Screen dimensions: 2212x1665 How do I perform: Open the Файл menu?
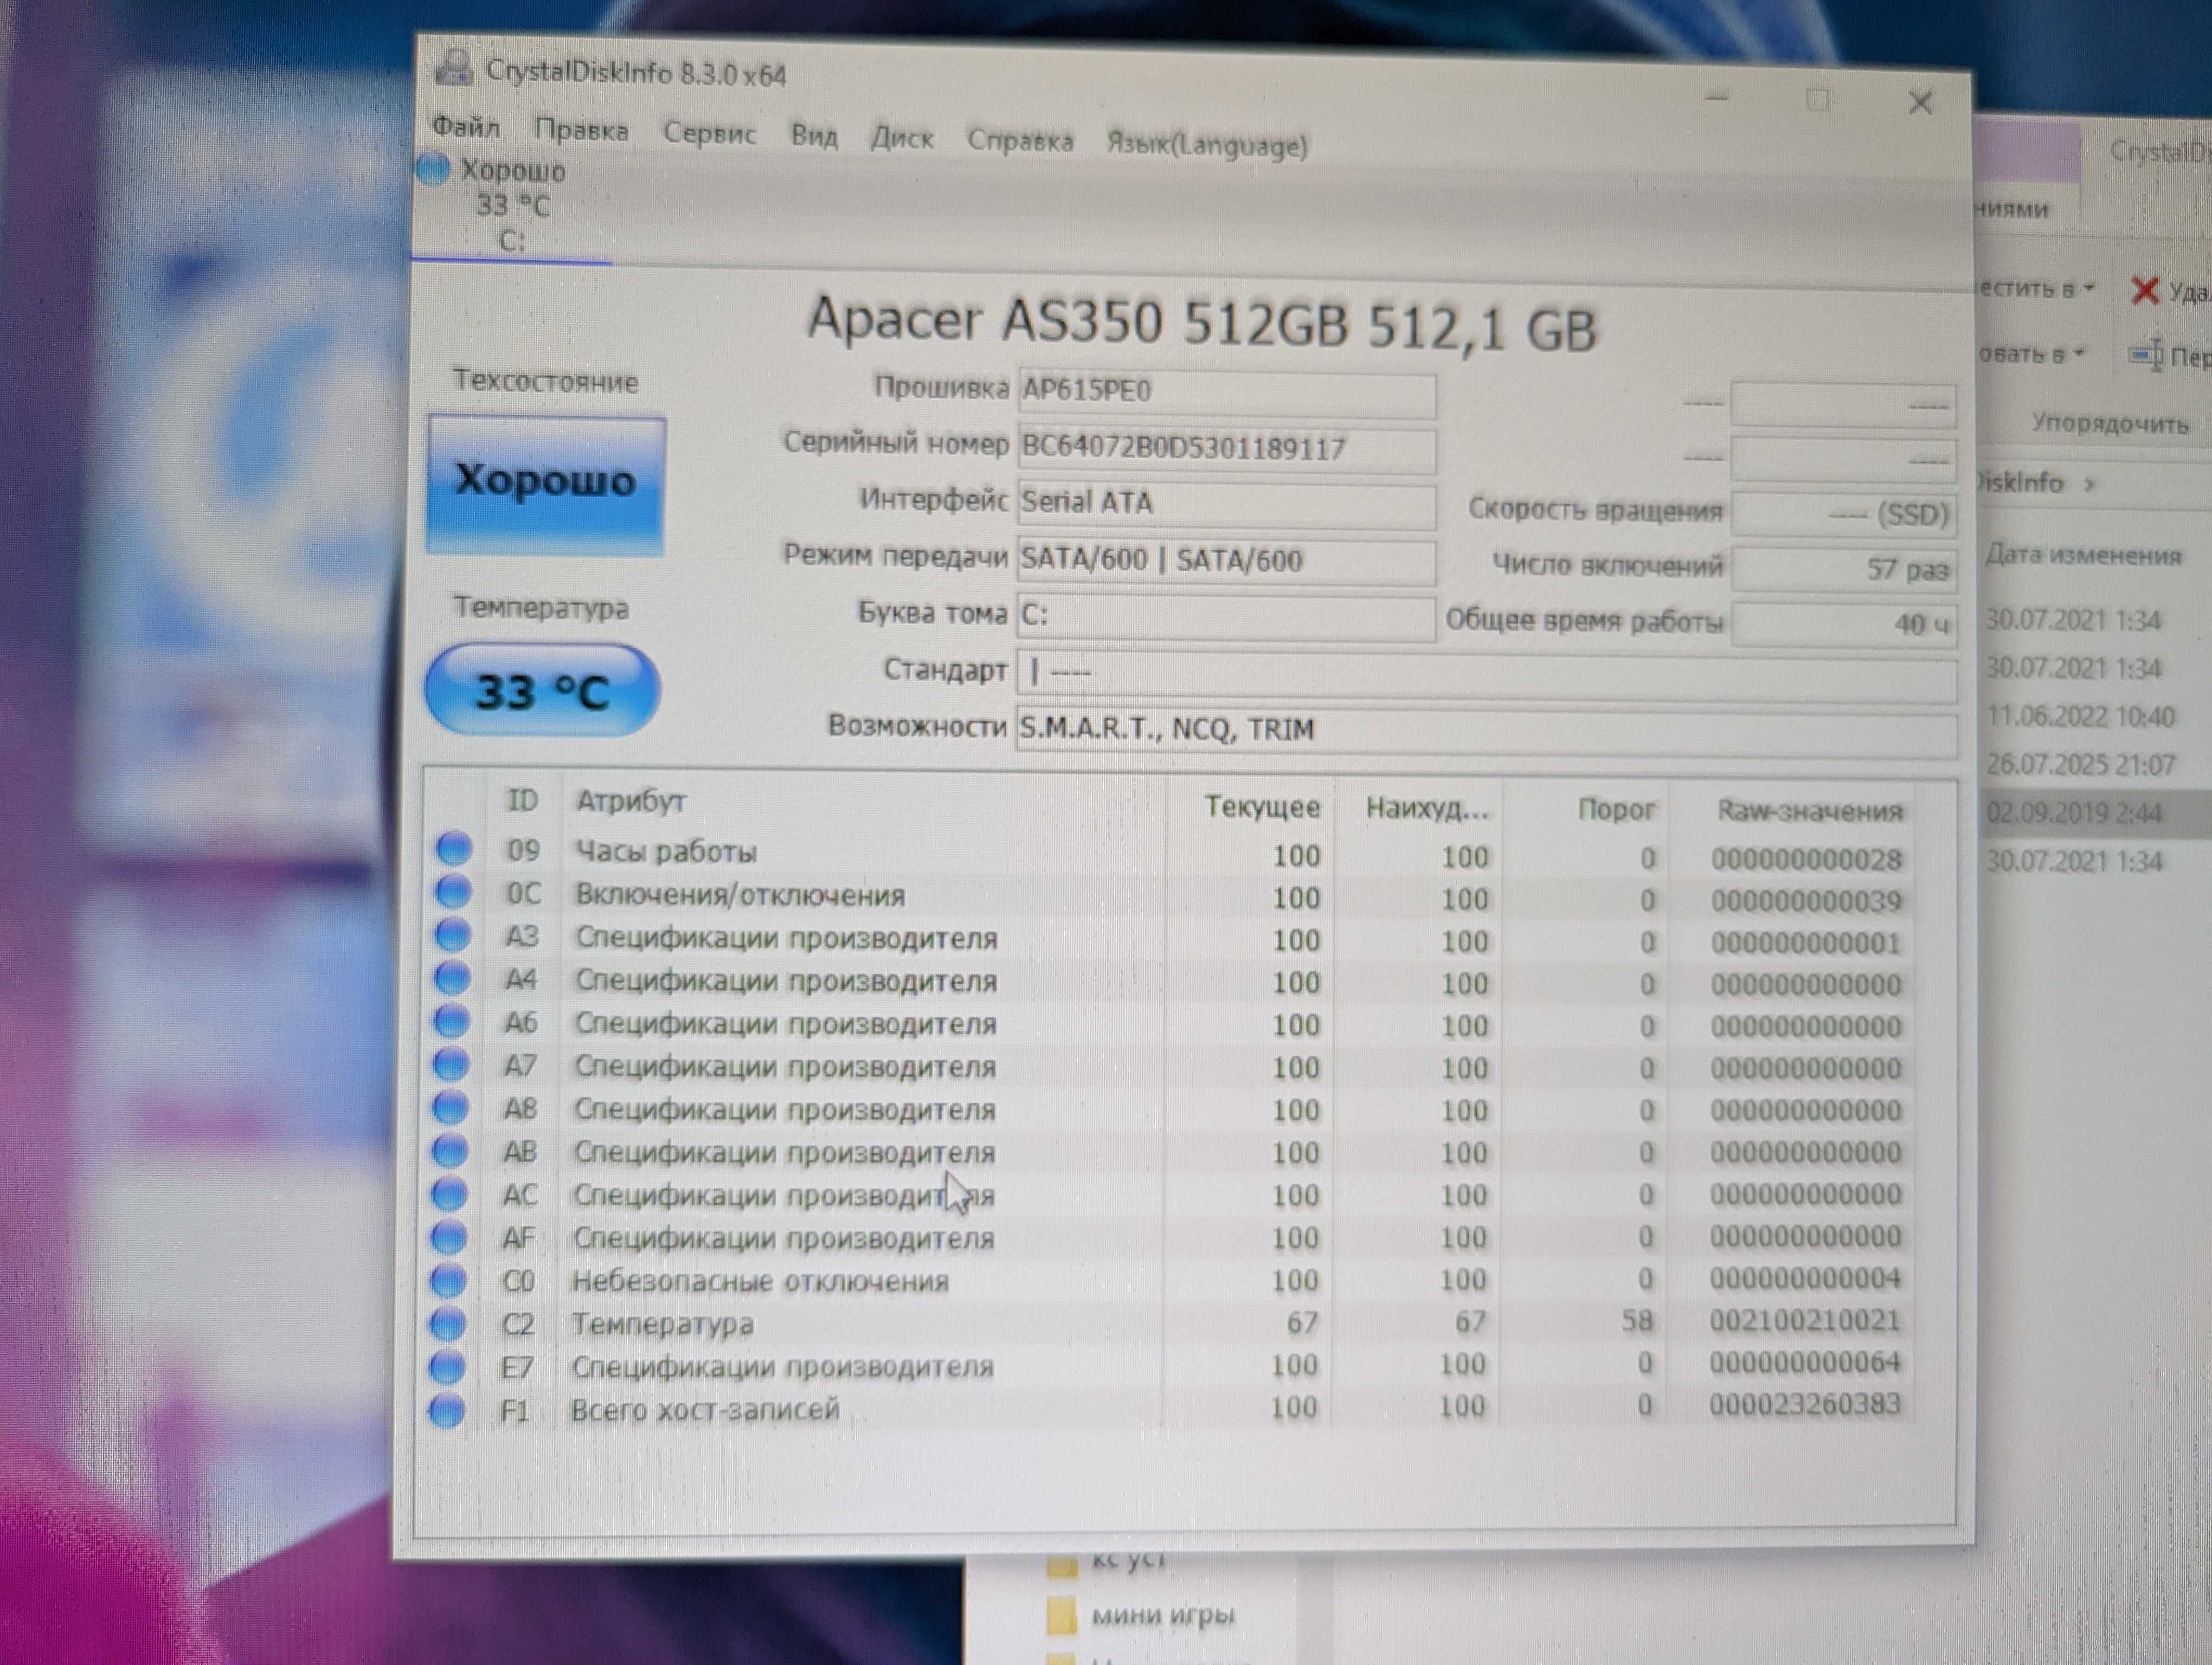point(465,127)
